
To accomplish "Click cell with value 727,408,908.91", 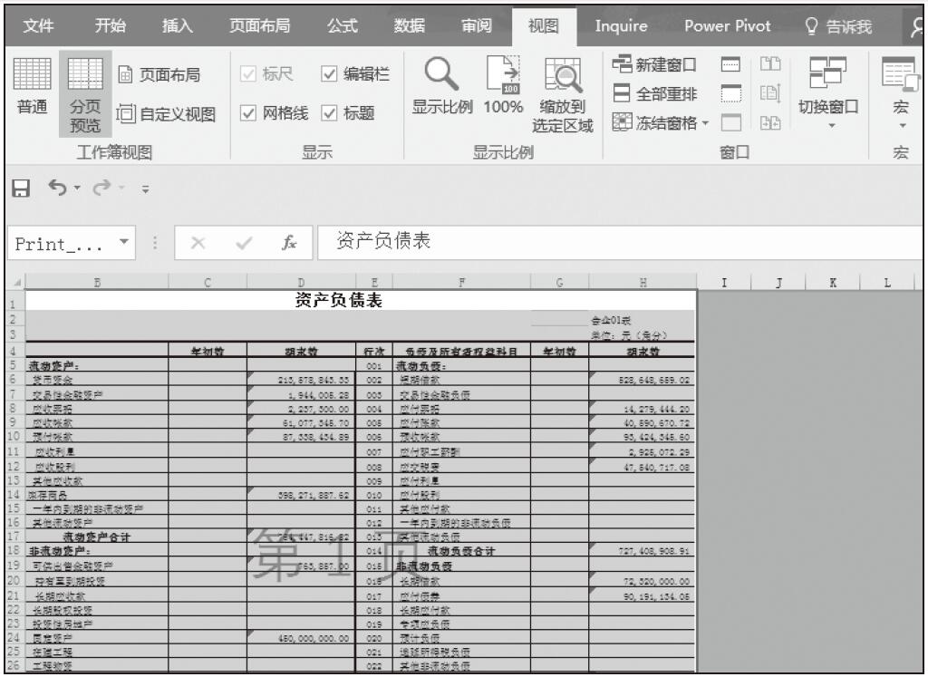I will click(x=643, y=551).
